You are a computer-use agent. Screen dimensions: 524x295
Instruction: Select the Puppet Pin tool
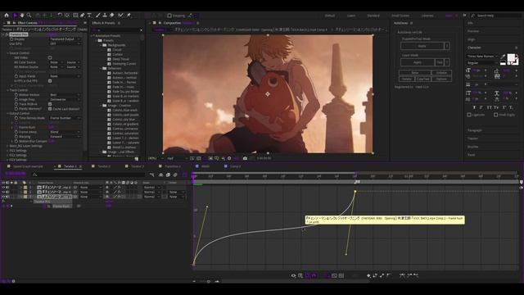[129, 15]
